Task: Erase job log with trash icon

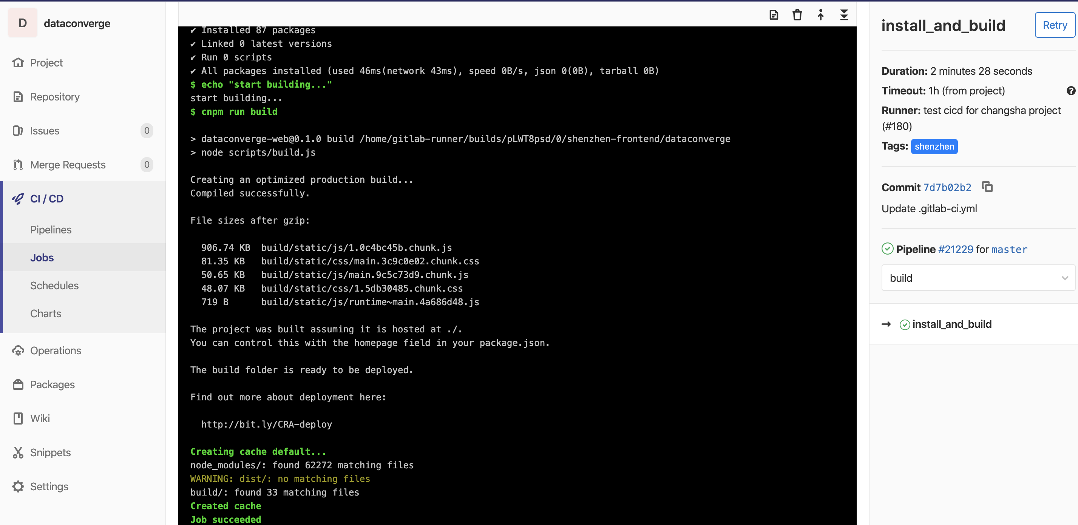Action: [x=797, y=15]
